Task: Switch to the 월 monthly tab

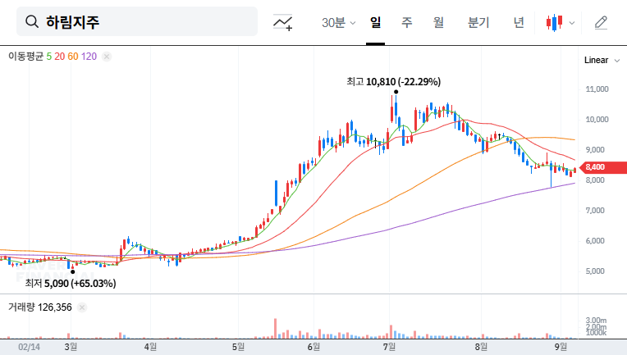Action: coord(438,22)
